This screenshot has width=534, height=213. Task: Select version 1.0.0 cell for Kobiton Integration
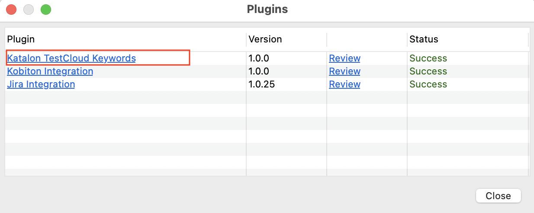point(259,71)
